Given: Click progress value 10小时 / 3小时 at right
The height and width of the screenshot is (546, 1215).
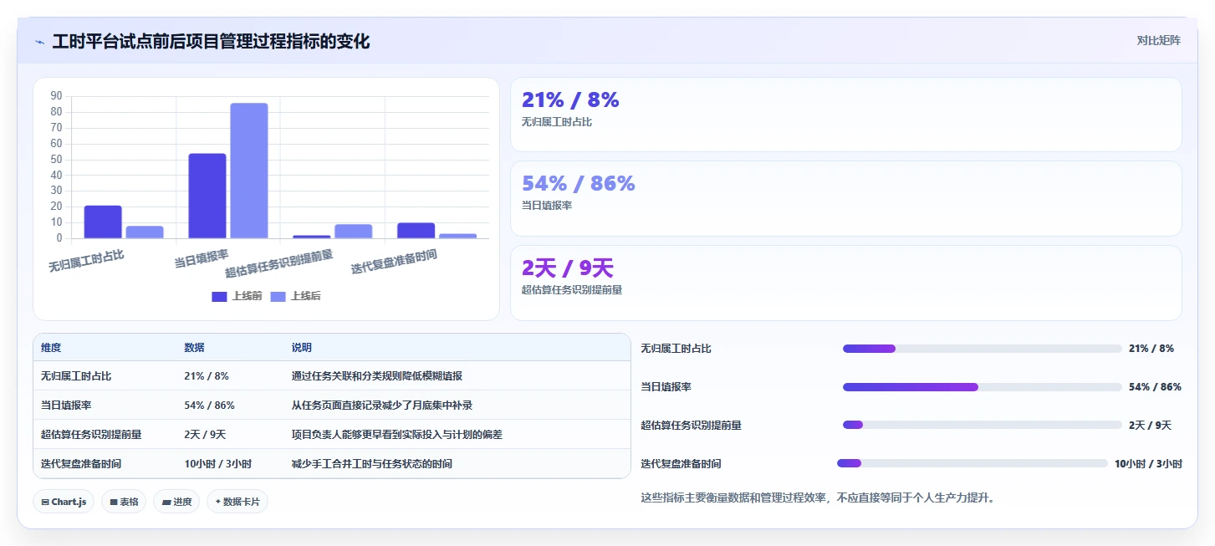Looking at the screenshot, I should pos(1147,464).
